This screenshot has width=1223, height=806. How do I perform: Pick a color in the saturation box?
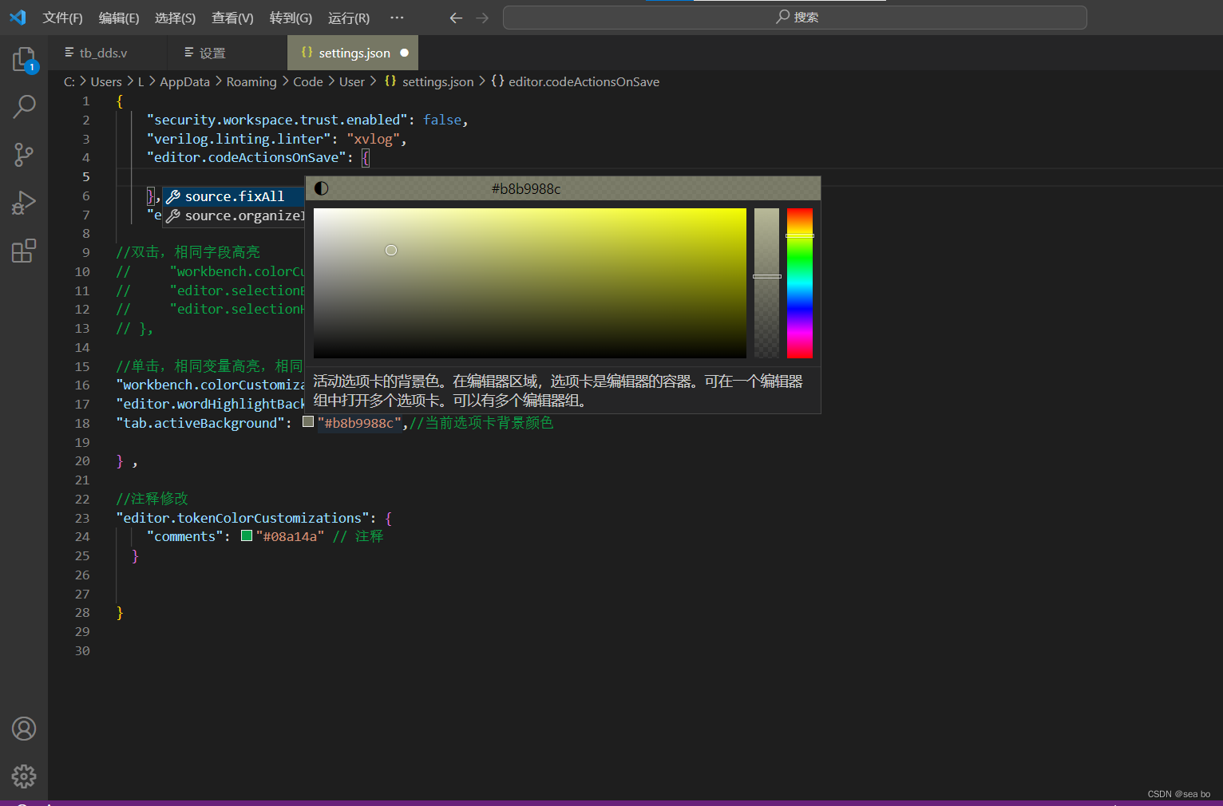pos(530,283)
